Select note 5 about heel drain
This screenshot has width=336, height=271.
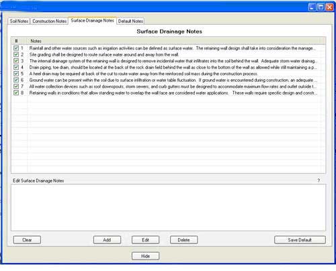(x=144, y=74)
